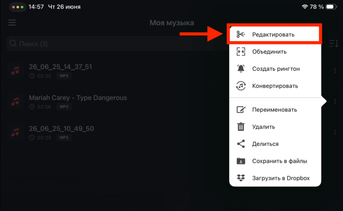Choose Конвертировать menu entry
The height and width of the screenshot is (211, 343).
(275, 86)
